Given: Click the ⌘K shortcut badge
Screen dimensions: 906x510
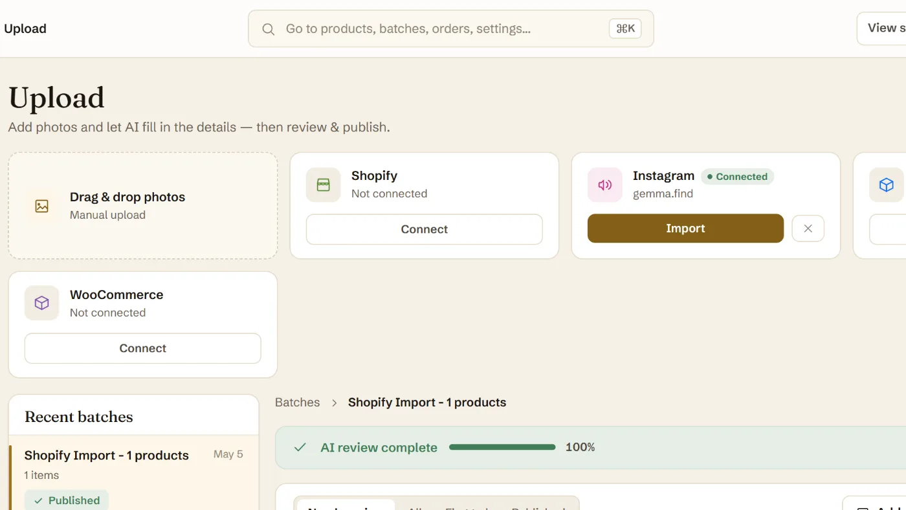Looking at the screenshot, I should click(625, 28).
